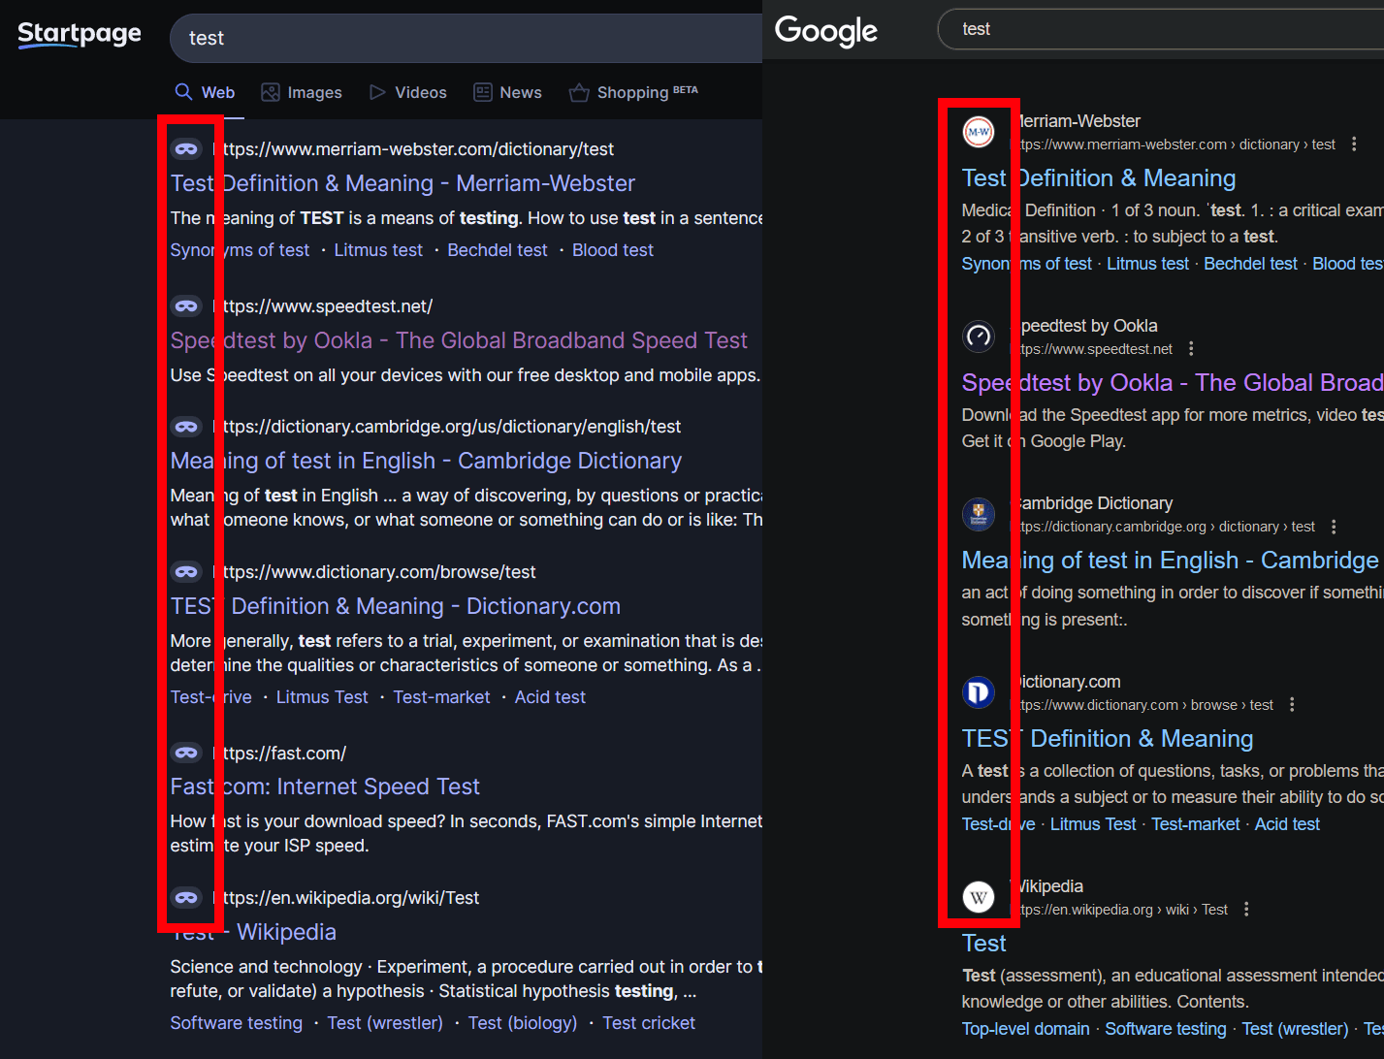Click the 'https://en.wikipedia.org/wiki/Test' URL on Startpage
The height and width of the screenshot is (1059, 1384).
pyautogui.click(x=345, y=898)
